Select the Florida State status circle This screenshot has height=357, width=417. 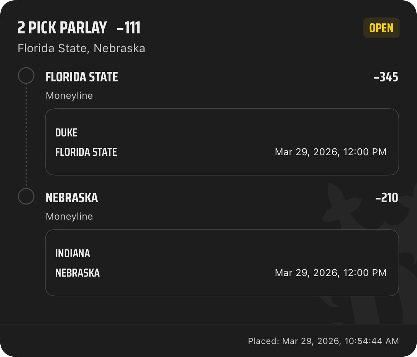pos(26,76)
